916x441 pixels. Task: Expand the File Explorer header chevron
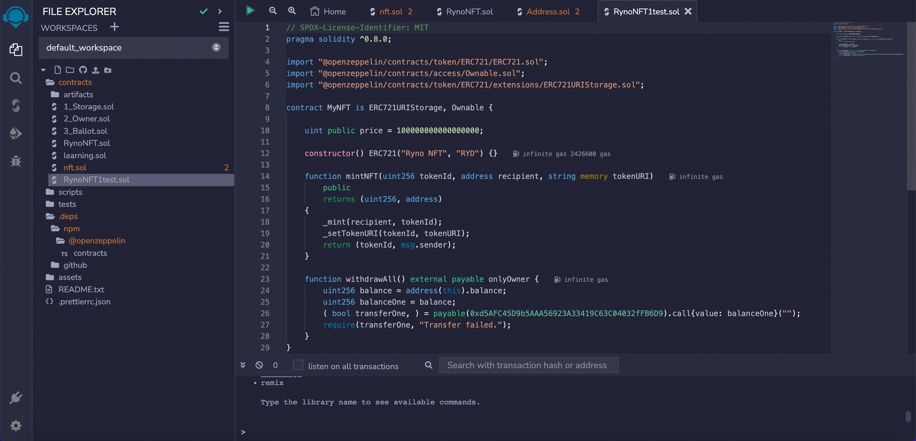tap(220, 11)
